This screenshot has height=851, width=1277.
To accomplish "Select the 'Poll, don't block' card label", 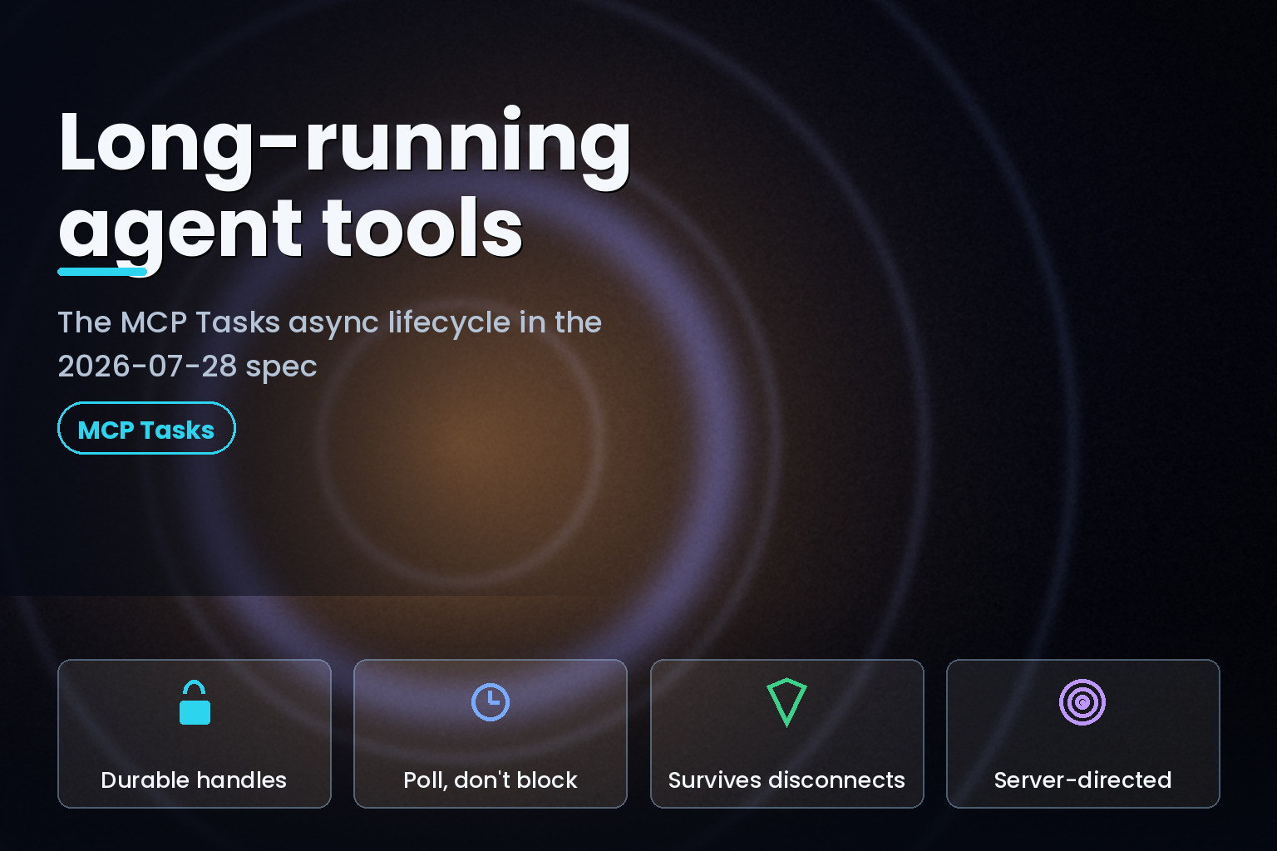I will [x=491, y=780].
